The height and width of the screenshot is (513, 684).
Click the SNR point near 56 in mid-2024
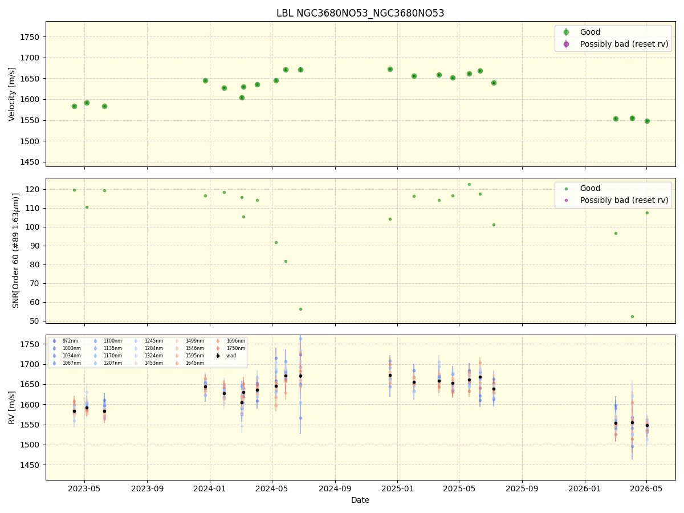point(300,309)
